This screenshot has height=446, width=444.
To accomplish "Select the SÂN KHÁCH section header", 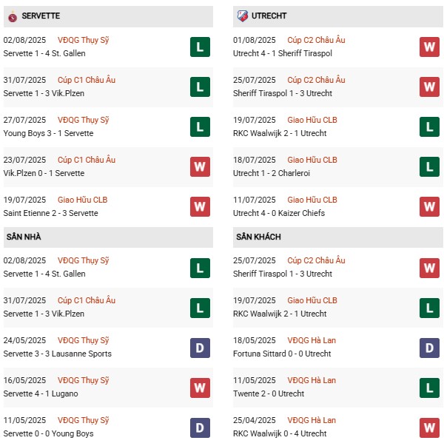I will pyautogui.click(x=258, y=237).
